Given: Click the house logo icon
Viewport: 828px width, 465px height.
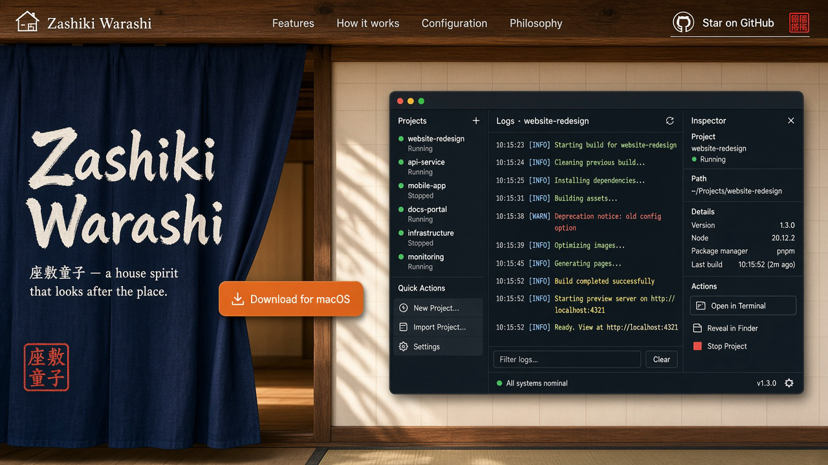Looking at the screenshot, I should point(27,22).
